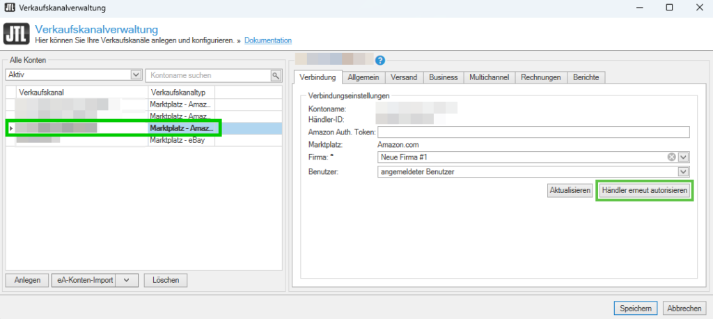Click the blue help question mark icon
The image size is (713, 319).
pos(380,60)
